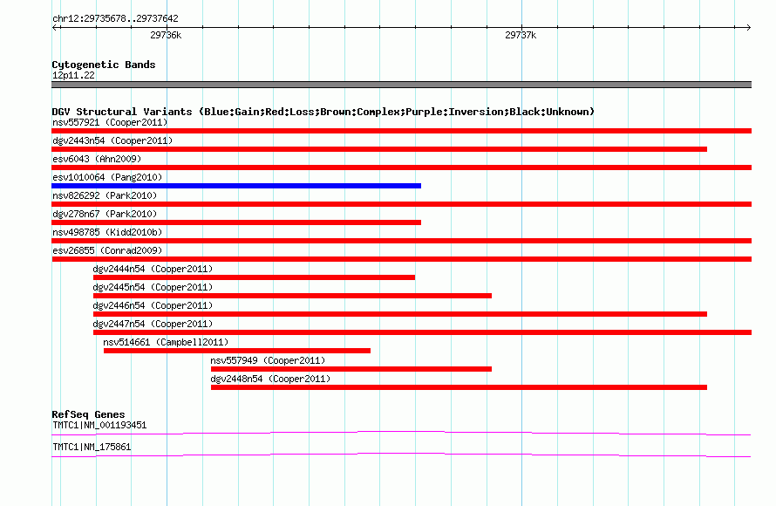Screen dimensions: 776x506
Task: Click the red bar for nsv498785
Action: tap(401, 241)
